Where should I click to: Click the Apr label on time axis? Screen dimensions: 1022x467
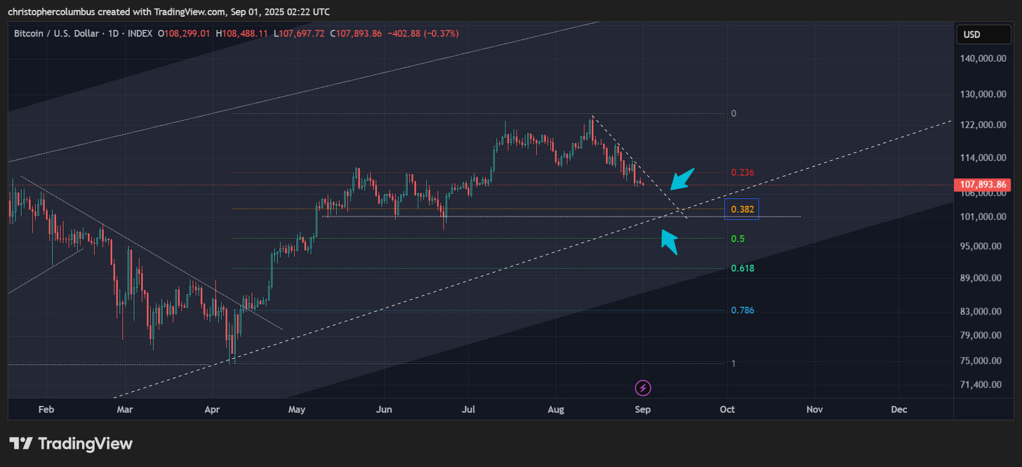pos(211,409)
